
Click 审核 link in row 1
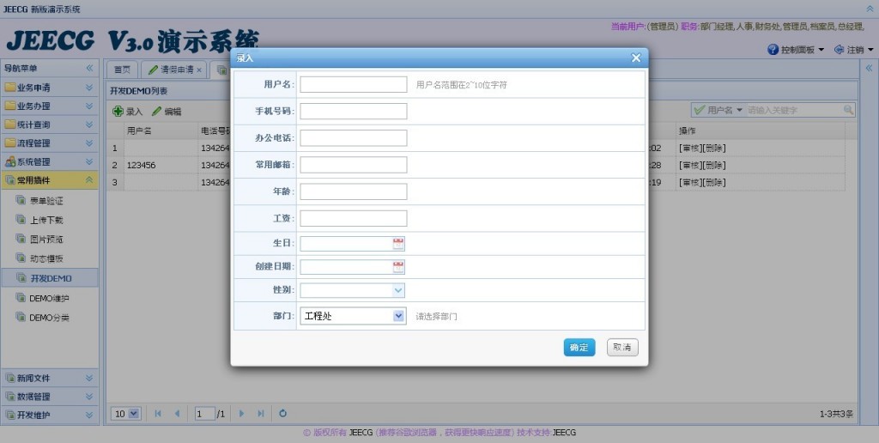pos(690,148)
